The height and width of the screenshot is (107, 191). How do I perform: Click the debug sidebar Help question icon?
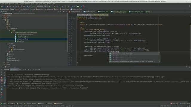[2, 97]
